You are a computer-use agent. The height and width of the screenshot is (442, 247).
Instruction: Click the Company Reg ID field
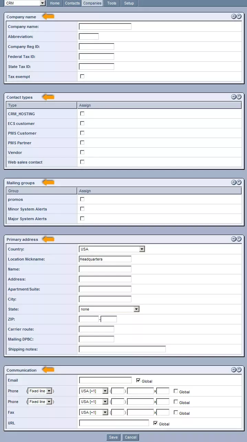(x=97, y=47)
